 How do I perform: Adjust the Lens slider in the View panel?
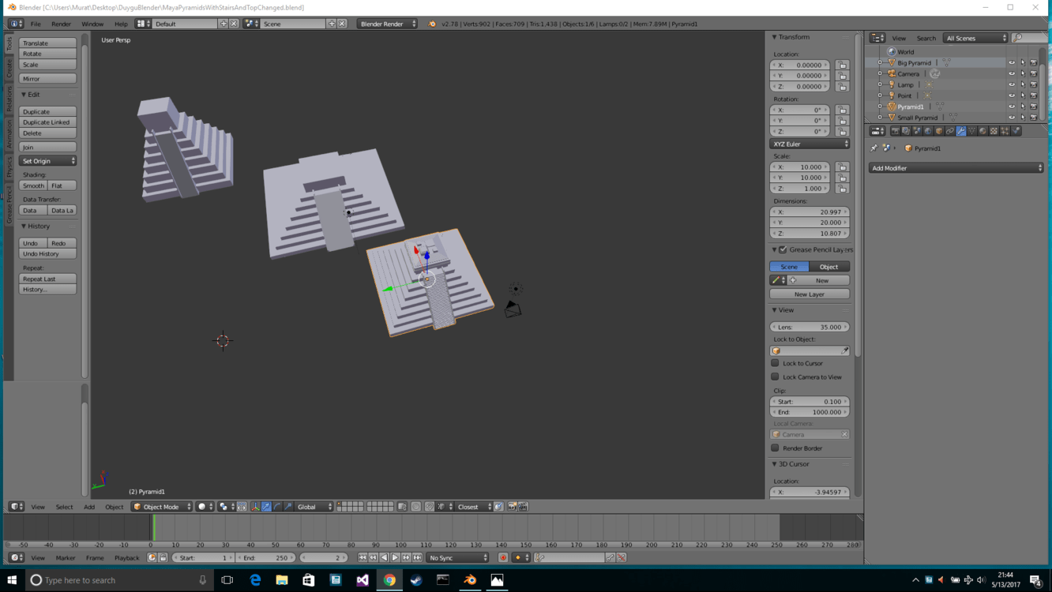[x=809, y=326]
